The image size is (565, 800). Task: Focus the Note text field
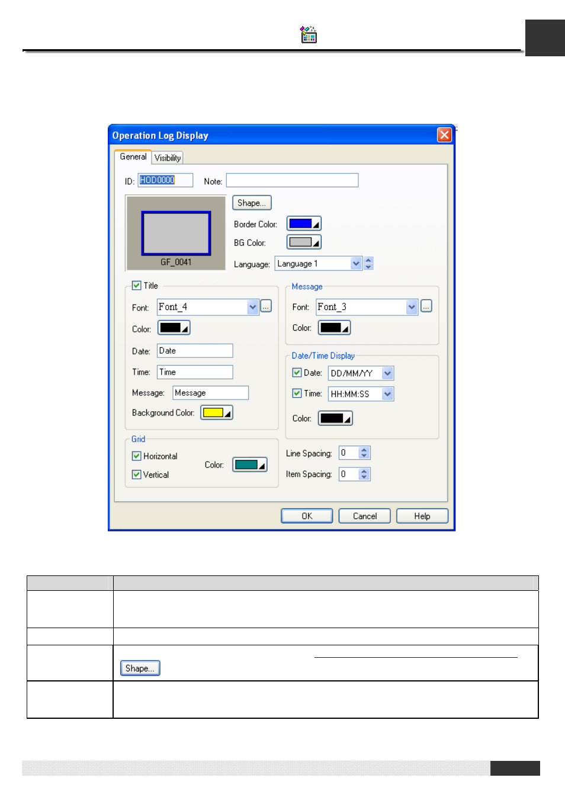pos(292,180)
